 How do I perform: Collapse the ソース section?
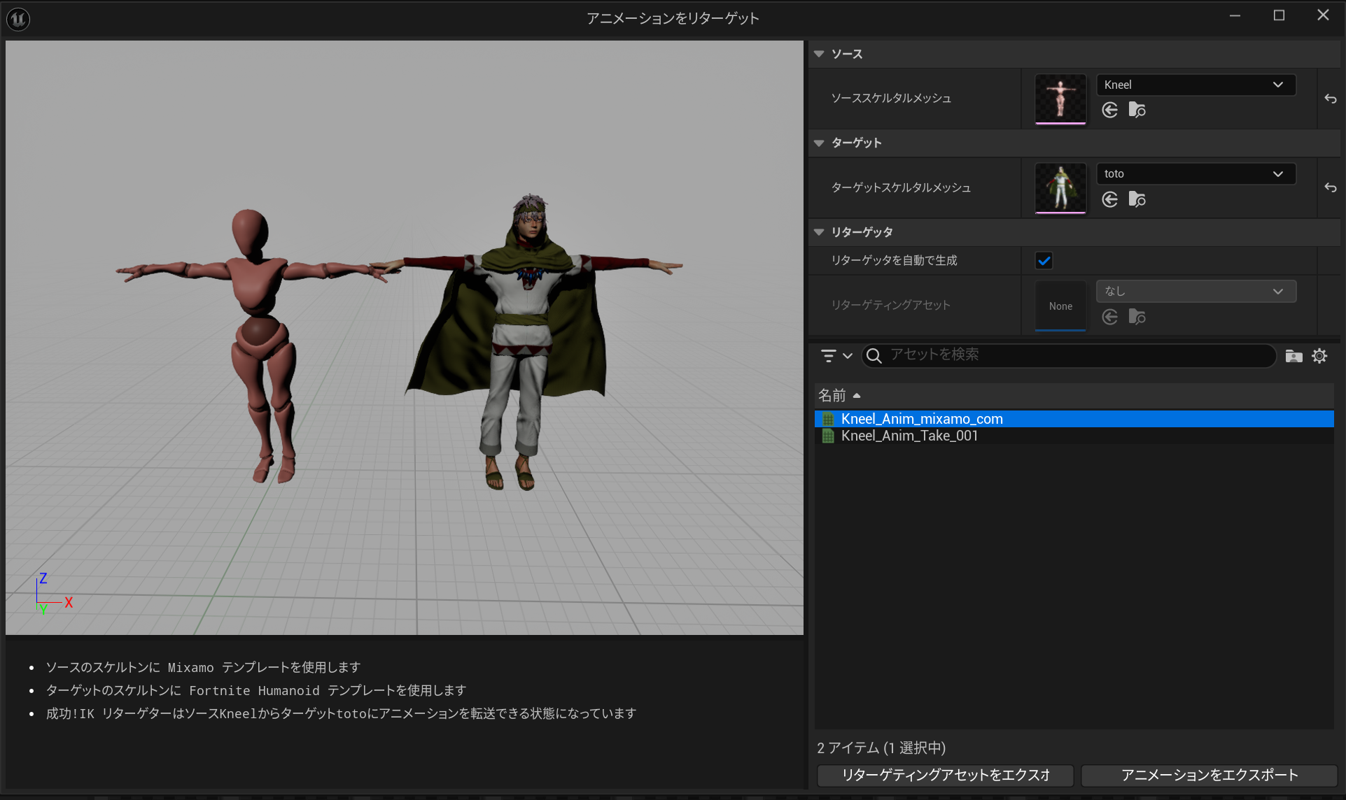point(819,54)
